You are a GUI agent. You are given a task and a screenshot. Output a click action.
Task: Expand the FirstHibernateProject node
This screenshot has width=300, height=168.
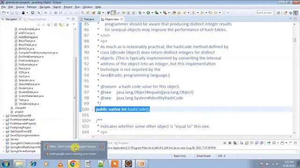click(x=3, y=120)
